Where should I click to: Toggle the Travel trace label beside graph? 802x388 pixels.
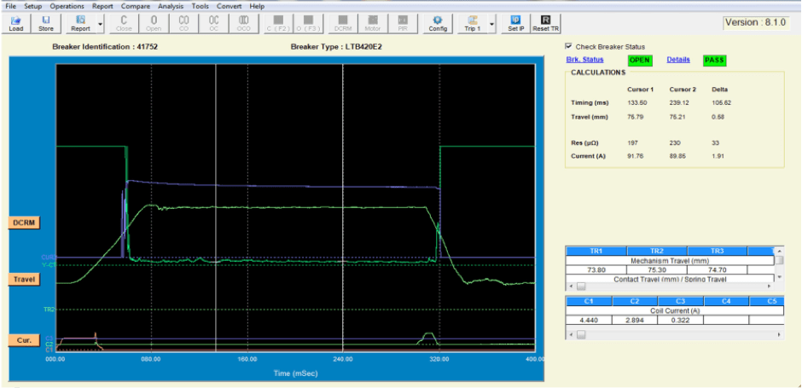click(x=24, y=279)
